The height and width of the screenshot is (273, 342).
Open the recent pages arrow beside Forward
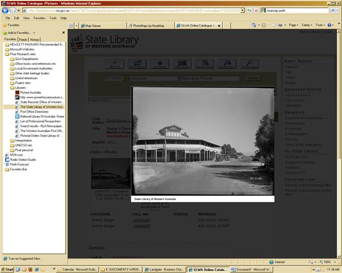(x=19, y=10)
